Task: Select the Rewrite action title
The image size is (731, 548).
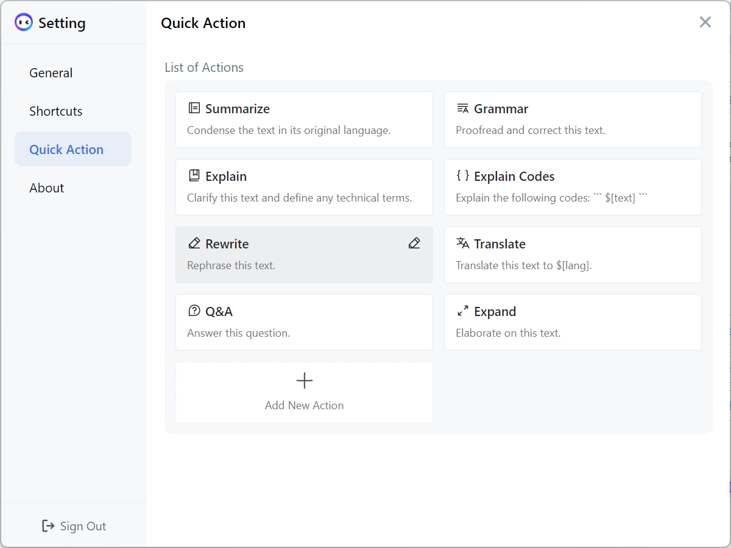Action: (x=227, y=244)
